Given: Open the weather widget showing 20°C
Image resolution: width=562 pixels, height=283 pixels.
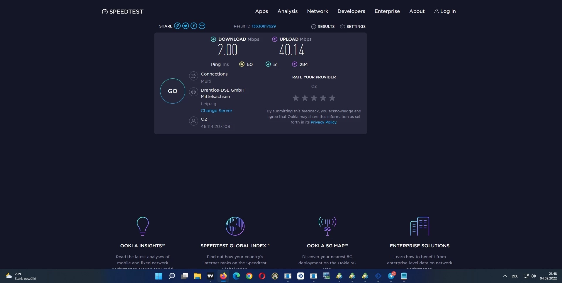Looking at the screenshot, I should [21, 276].
